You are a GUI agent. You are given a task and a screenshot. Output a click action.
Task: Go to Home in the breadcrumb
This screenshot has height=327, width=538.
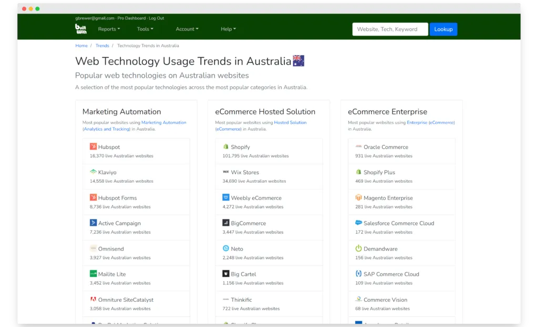tap(81, 46)
